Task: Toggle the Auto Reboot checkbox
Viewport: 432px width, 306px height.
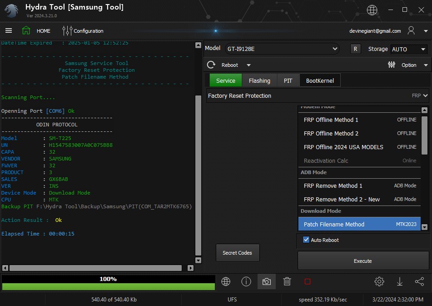Action: (x=306, y=240)
